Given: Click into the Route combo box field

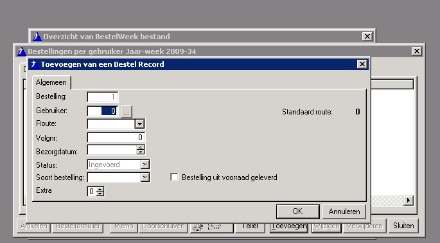Looking at the screenshot, I should click(x=111, y=124).
